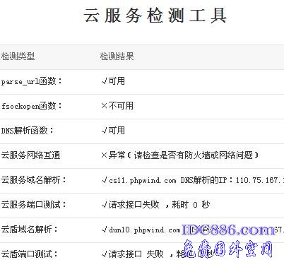Select the 检测类型 column header

click(x=18, y=57)
